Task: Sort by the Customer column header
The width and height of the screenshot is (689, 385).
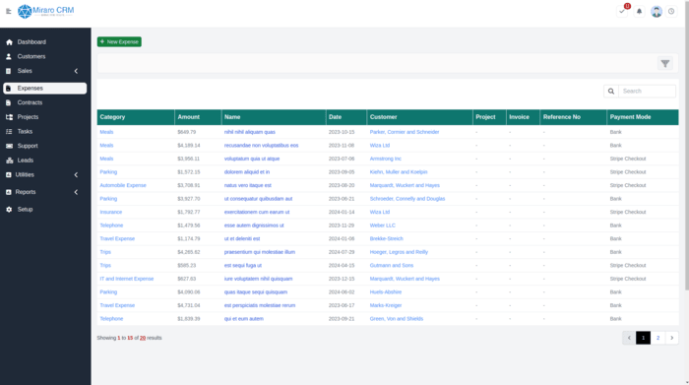Action: tap(419, 117)
